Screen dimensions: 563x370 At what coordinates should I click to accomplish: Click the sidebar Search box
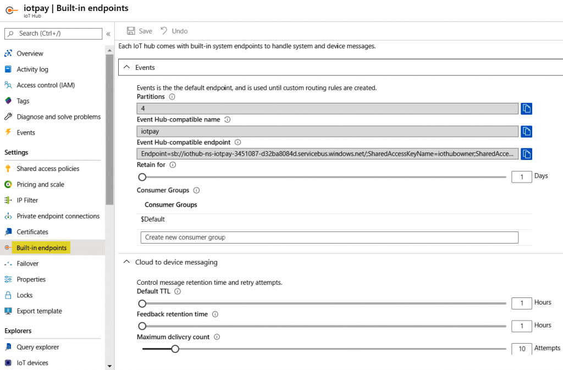53,34
